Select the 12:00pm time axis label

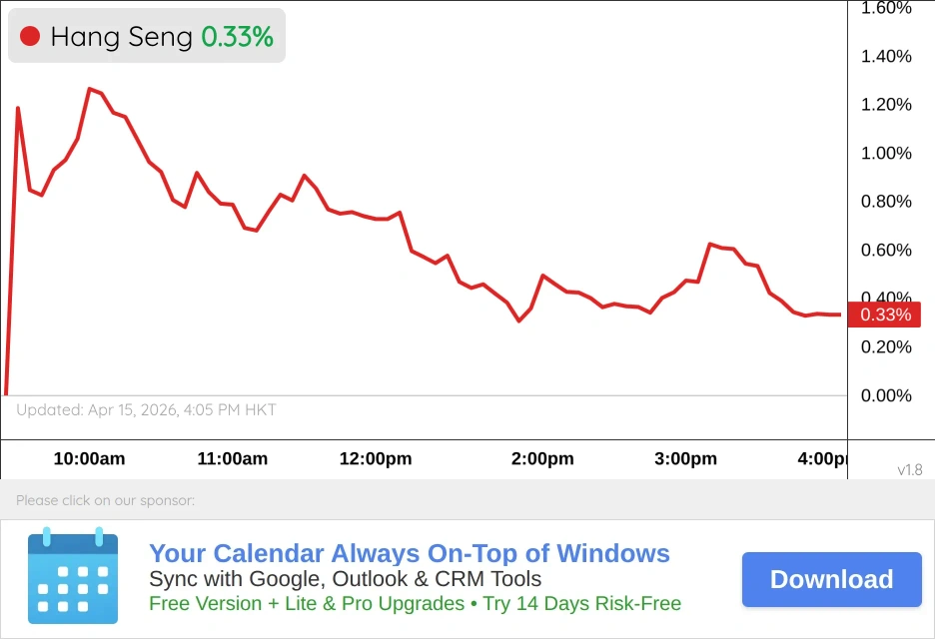(376, 459)
